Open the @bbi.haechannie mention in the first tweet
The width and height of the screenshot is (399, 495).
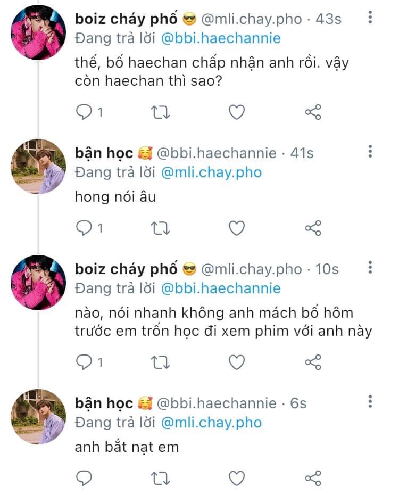pyautogui.click(x=221, y=38)
